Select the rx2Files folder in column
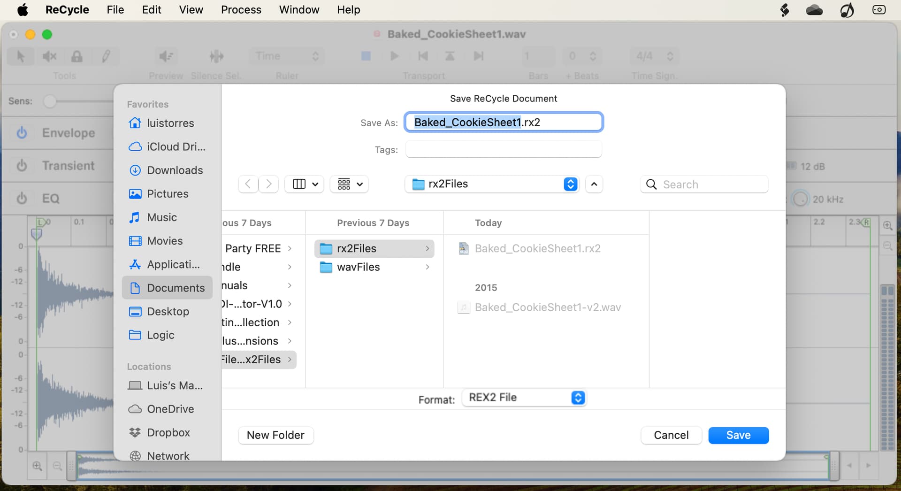 [x=374, y=248]
